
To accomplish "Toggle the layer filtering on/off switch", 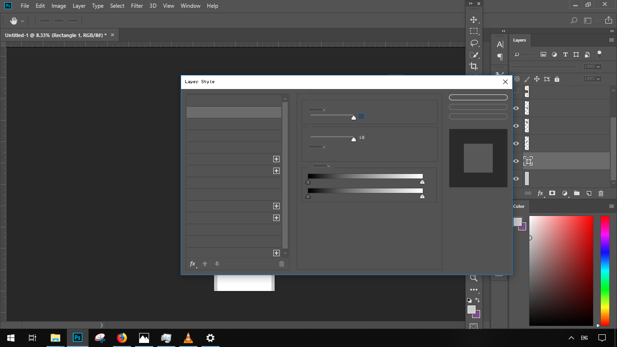I will coord(599,54).
